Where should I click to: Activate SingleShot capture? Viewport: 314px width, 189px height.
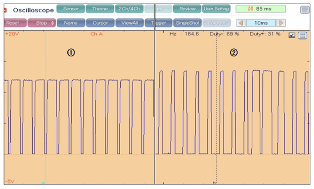click(x=187, y=23)
